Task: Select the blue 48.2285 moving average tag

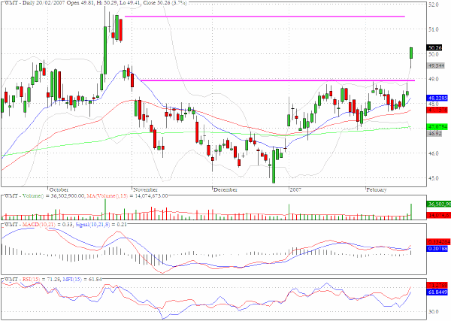Action: click(x=437, y=98)
